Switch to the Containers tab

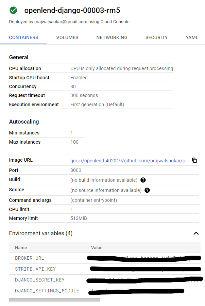pyautogui.click(x=23, y=38)
